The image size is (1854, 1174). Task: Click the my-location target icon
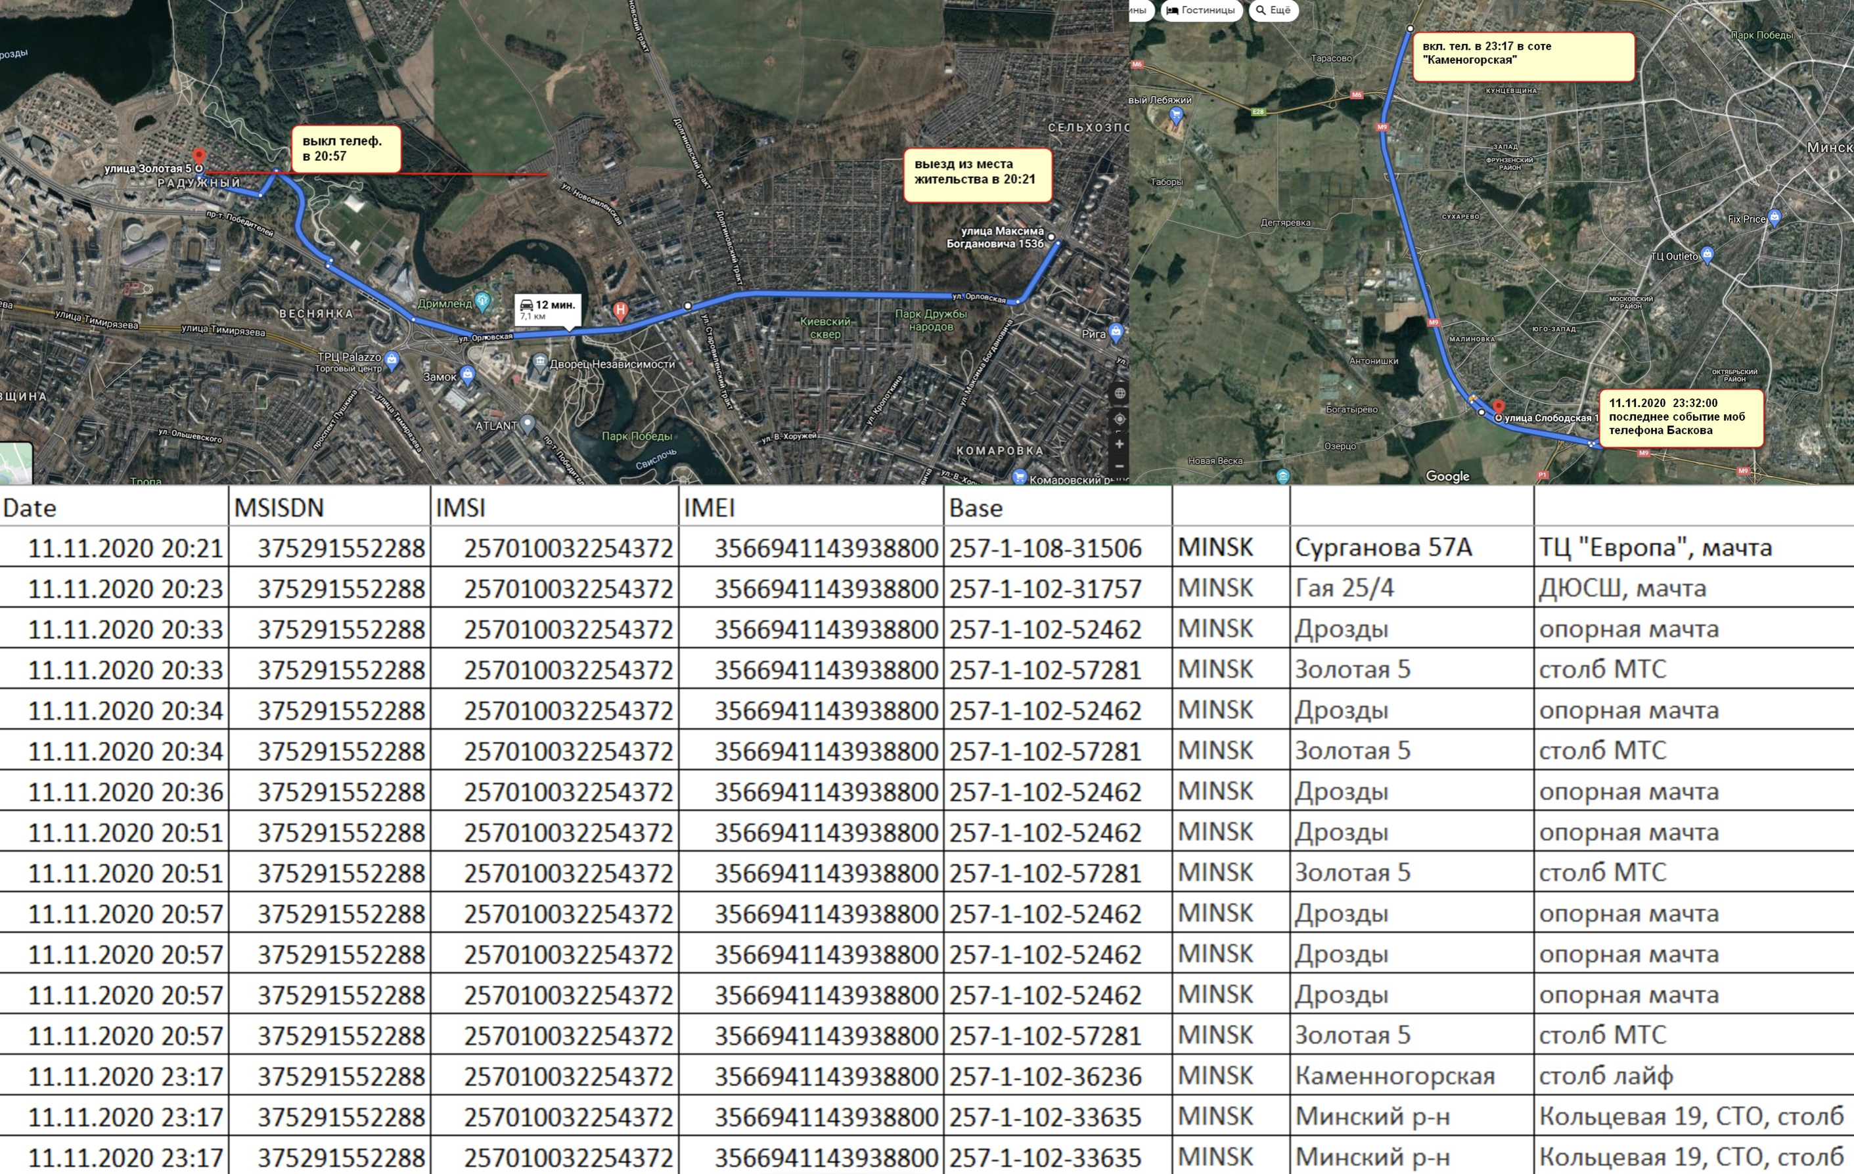pos(1119,420)
